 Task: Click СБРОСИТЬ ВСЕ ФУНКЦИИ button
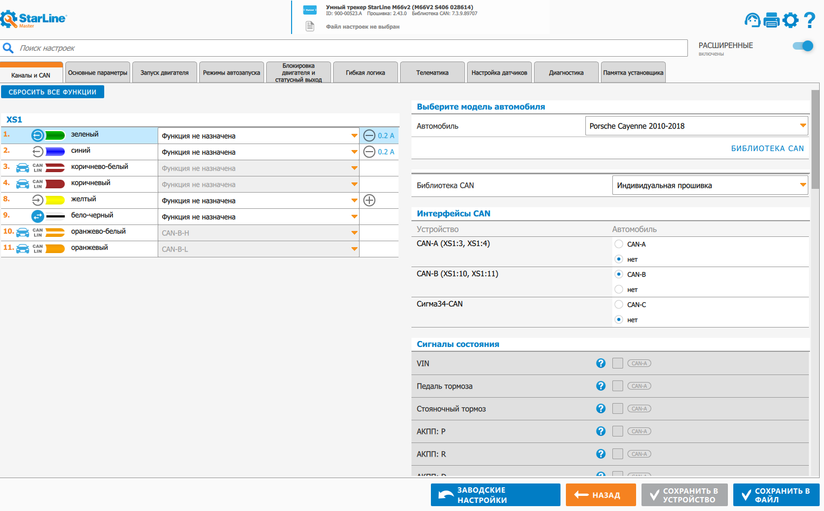pyautogui.click(x=52, y=92)
